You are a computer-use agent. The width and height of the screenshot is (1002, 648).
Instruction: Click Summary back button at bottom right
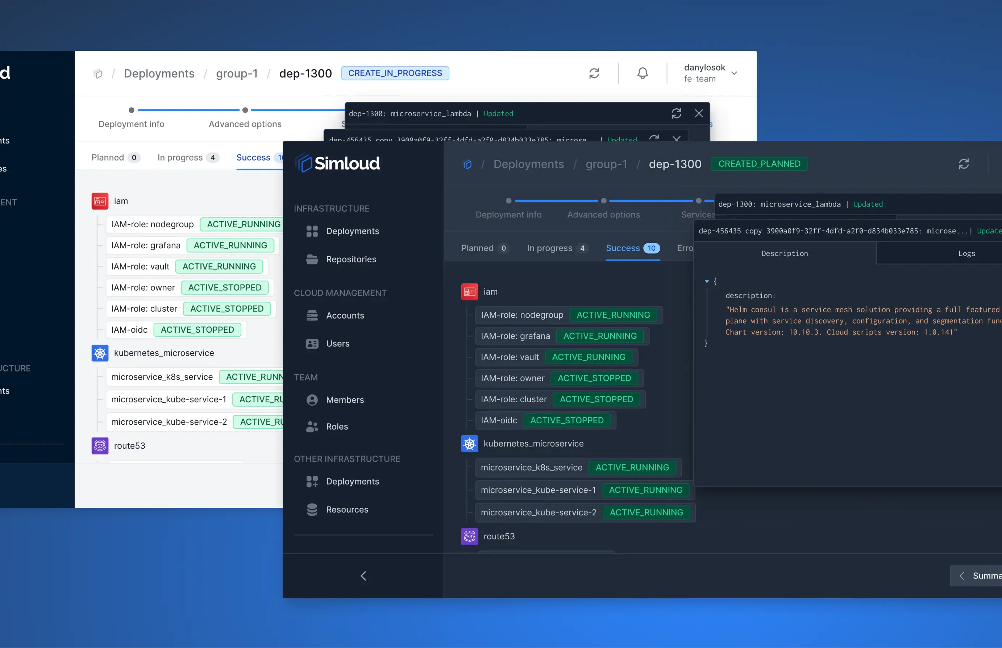(x=976, y=576)
